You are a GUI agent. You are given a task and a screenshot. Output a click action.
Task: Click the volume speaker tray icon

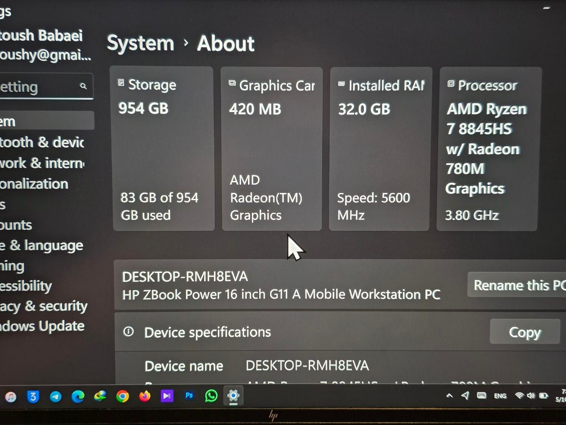[531, 396]
